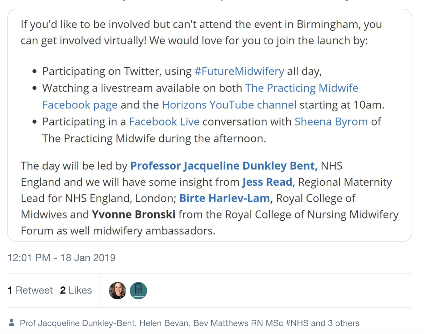
Task: View the 1 Retweet list
Action: tap(30, 290)
